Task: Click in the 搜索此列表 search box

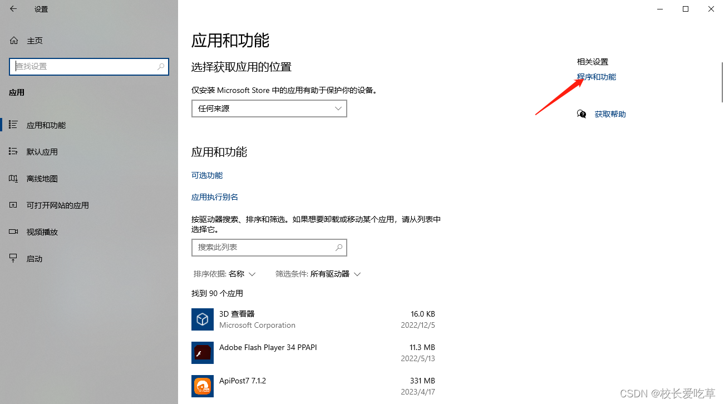Action: (x=262, y=247)
